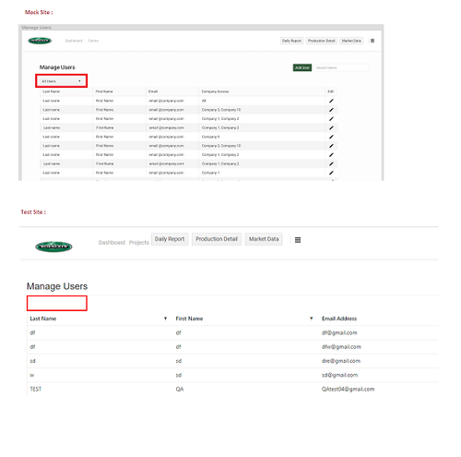Click the email cell 'dfw@gmail.com'
This screenshot has width=461, height=457.
341,347
